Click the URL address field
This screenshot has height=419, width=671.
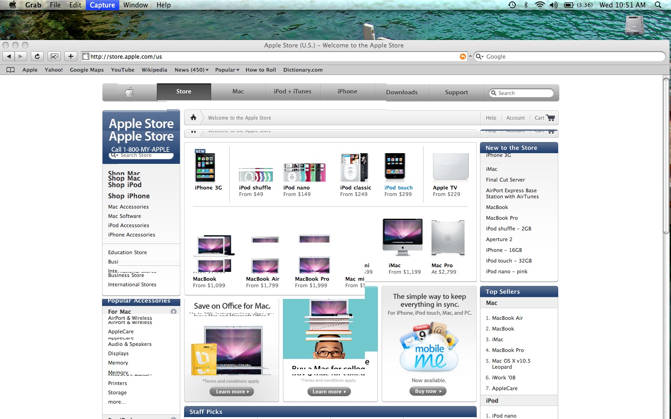pos(274,56)
